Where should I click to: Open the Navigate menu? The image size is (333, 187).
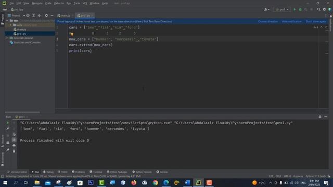(37, 4)
